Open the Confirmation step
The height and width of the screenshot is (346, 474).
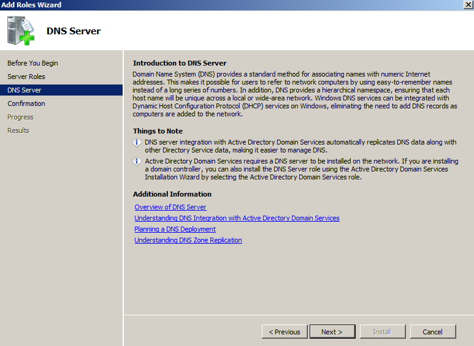pos(26,103)
